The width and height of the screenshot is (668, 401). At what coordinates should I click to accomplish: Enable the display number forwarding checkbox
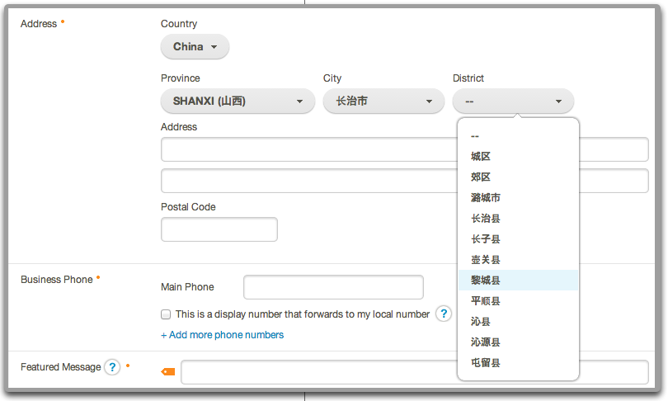point(166,314)
